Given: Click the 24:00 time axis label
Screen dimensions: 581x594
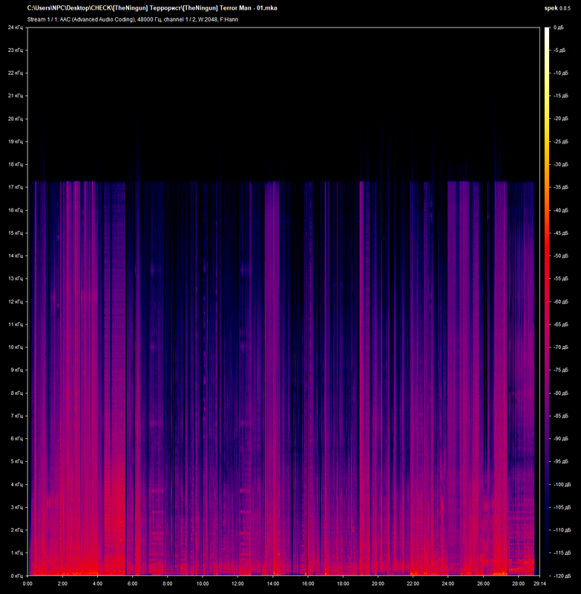Looking at the screenshot, I should point(448,584).
